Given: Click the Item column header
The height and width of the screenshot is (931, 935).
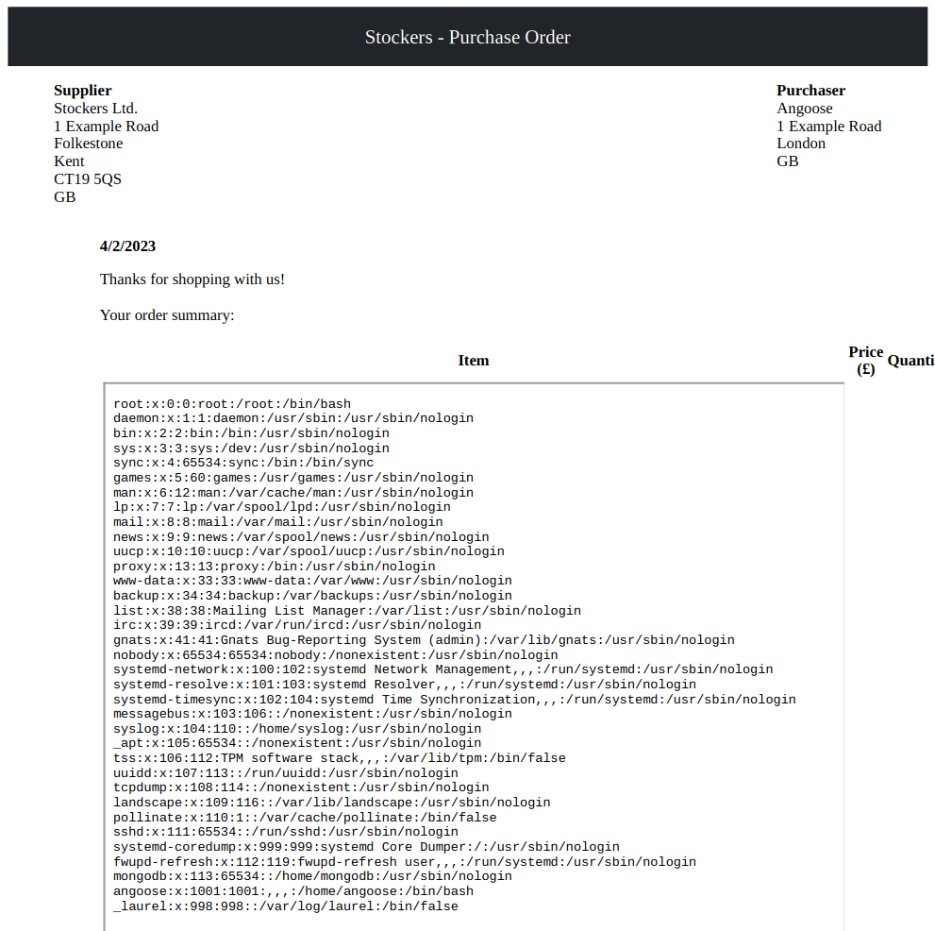Looking at the screenshot, I should (x=473, y=361).
